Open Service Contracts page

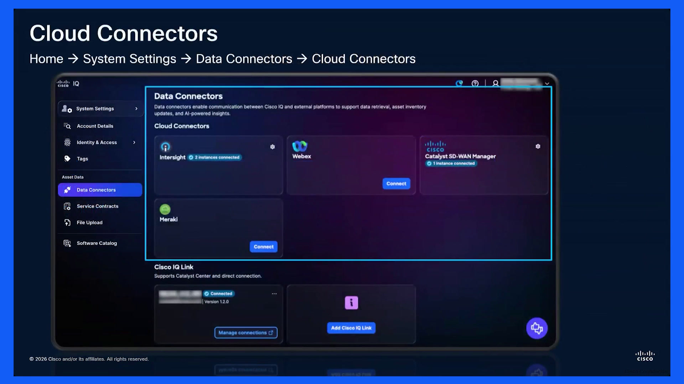coord(98,206)
